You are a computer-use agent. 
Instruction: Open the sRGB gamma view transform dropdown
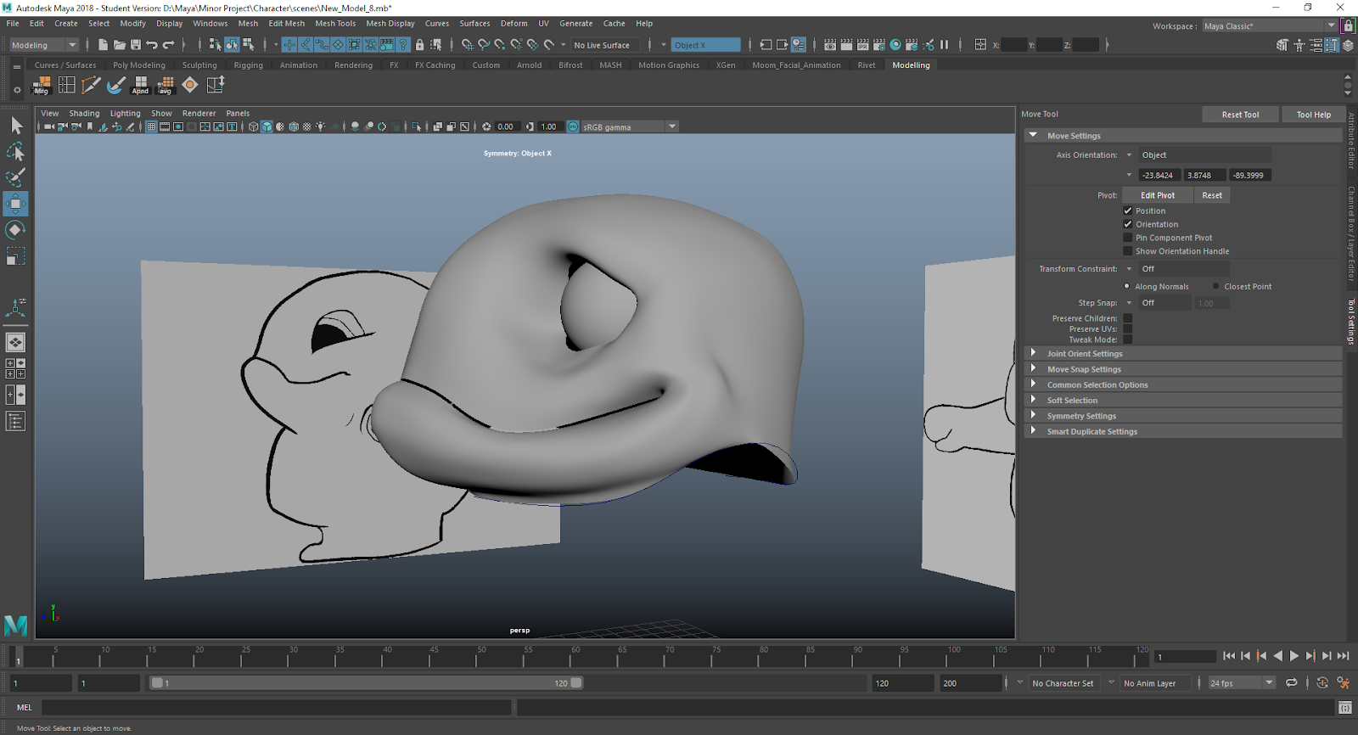(x=630, y=126)
